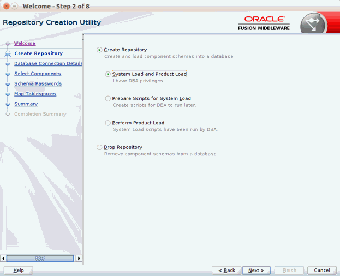The width and height of the screenshot is (340, 276).
Task: Click the Database Connection Details bullet icon
Action: (8, 64)
